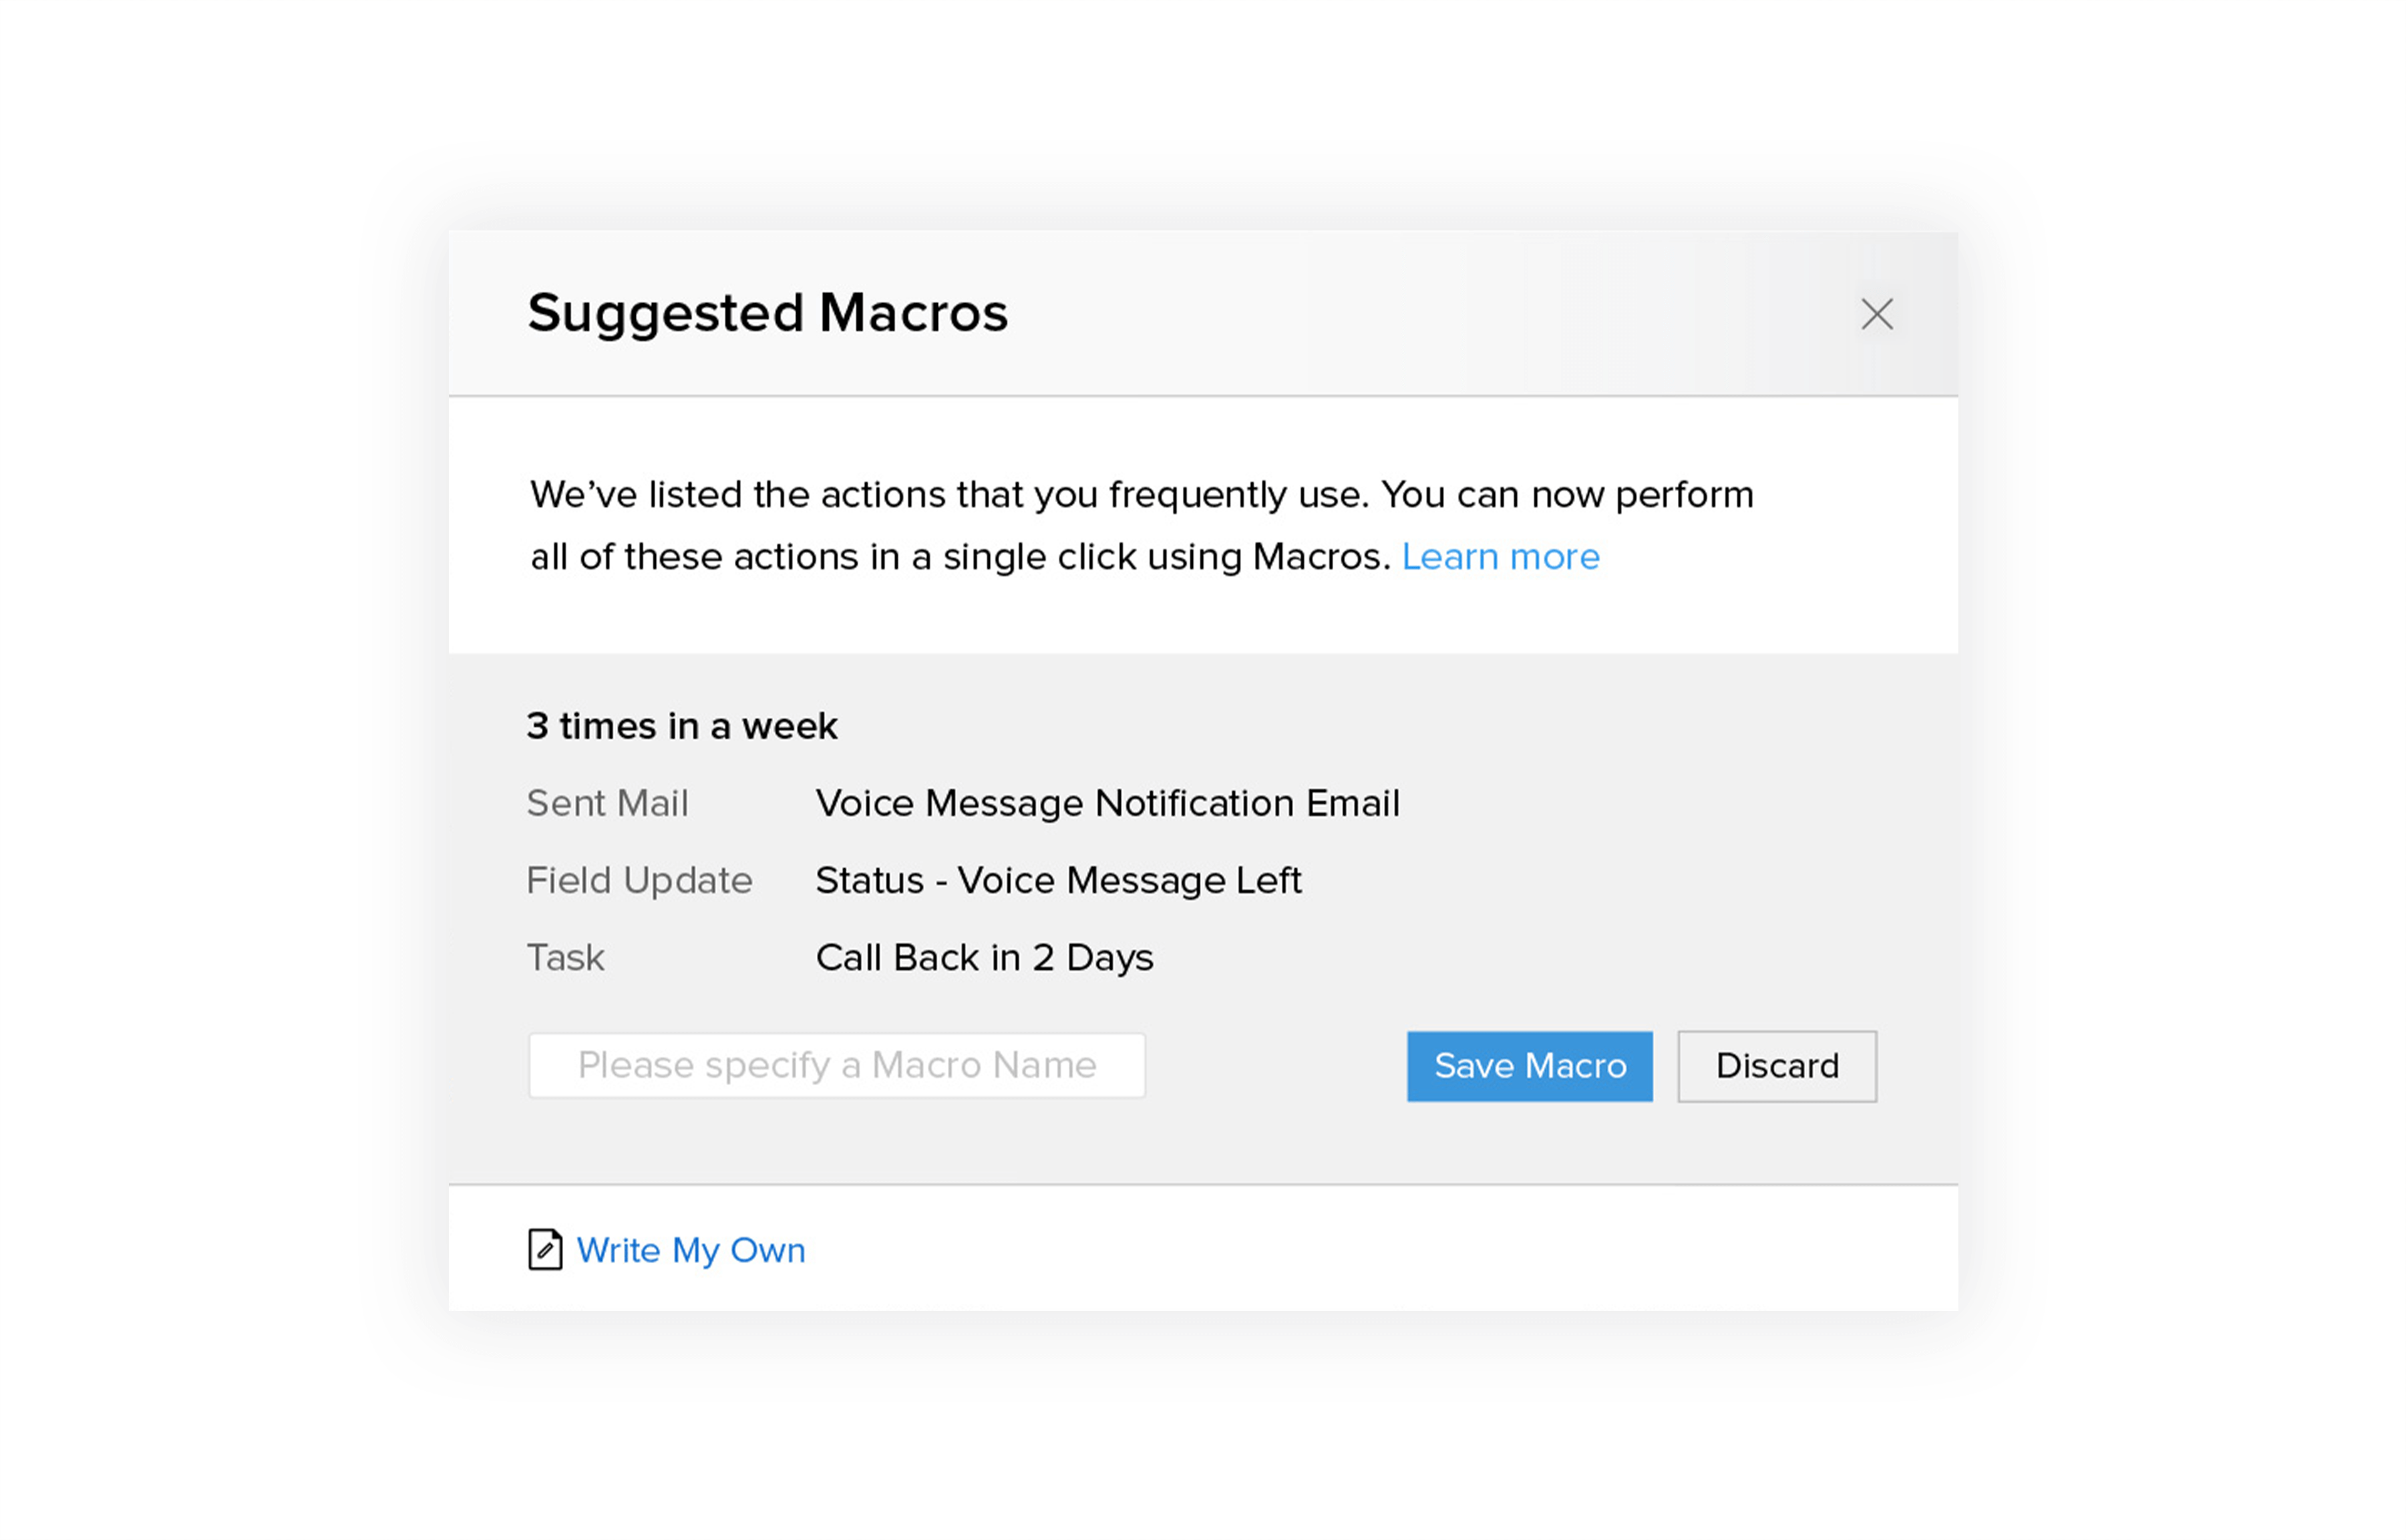Click the Suggested Macros title
2406x1540 pixels.
[768, 313]
